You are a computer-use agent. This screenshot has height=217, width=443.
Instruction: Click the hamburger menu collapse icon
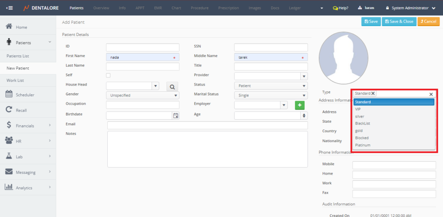pos(10,8)
